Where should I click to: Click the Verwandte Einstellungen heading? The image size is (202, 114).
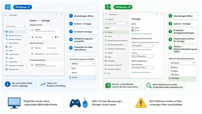tap(37, 60)
